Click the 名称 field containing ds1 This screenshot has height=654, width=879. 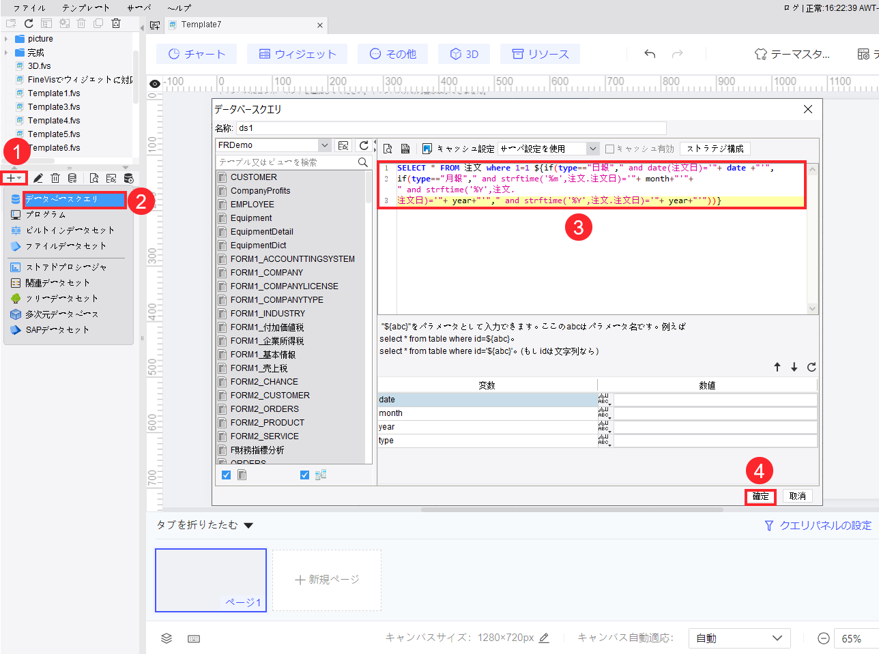click(451, 128)
